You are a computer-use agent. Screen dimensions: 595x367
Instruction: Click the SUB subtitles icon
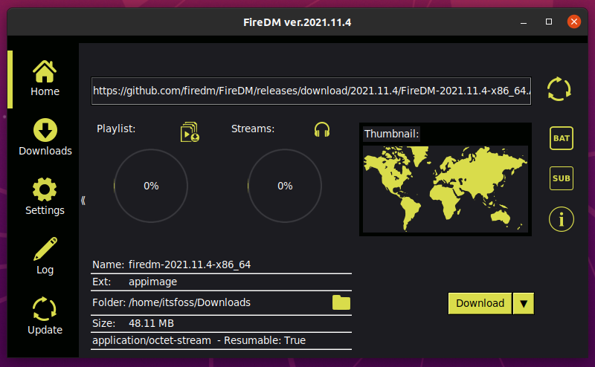coord(562,178)
